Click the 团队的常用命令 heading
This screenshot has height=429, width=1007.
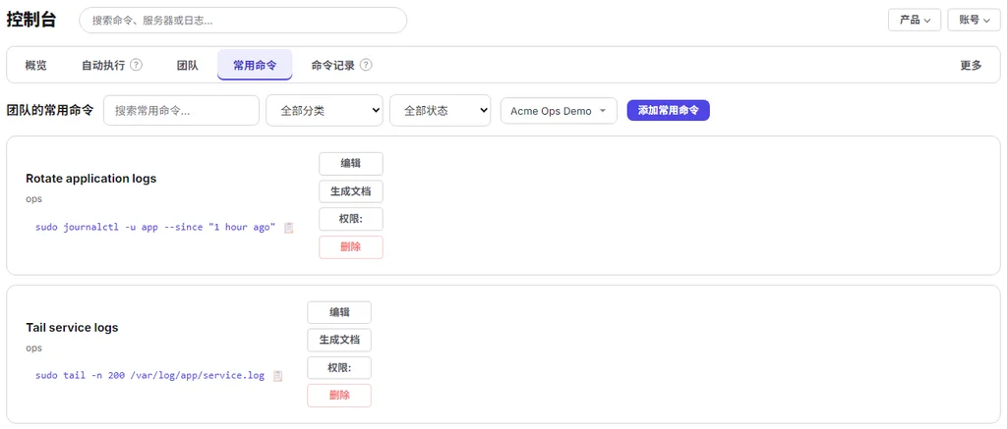[x=50, y=110]
